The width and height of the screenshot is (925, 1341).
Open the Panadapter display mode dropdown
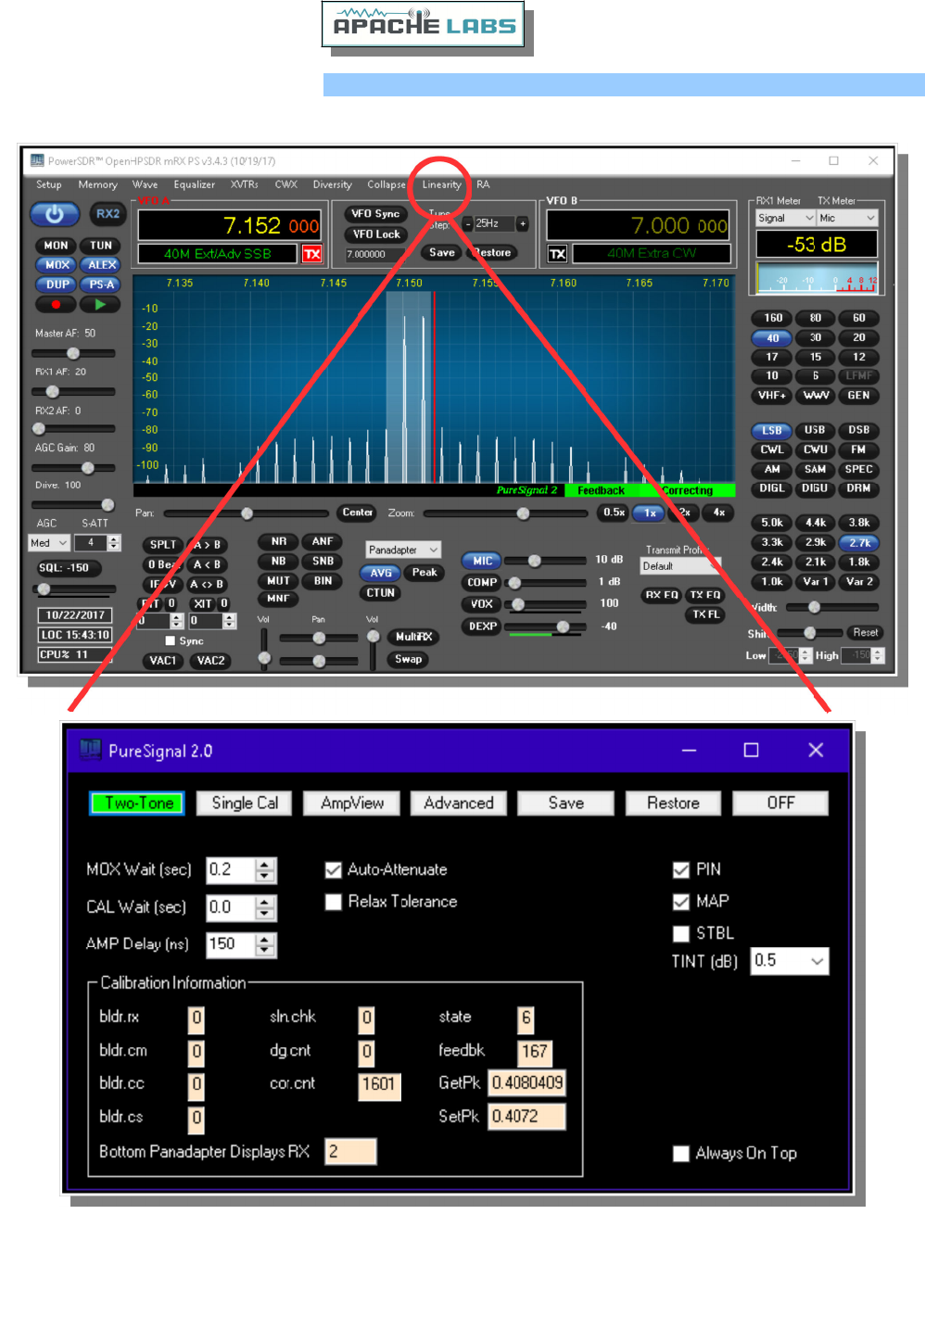coord(403,550)
